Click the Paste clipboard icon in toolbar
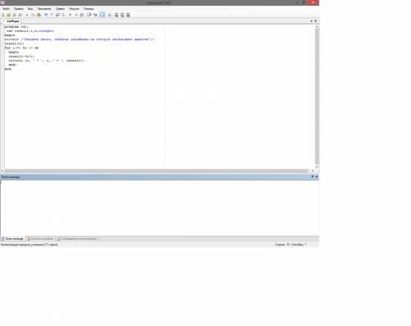 [x=39, y=15]
